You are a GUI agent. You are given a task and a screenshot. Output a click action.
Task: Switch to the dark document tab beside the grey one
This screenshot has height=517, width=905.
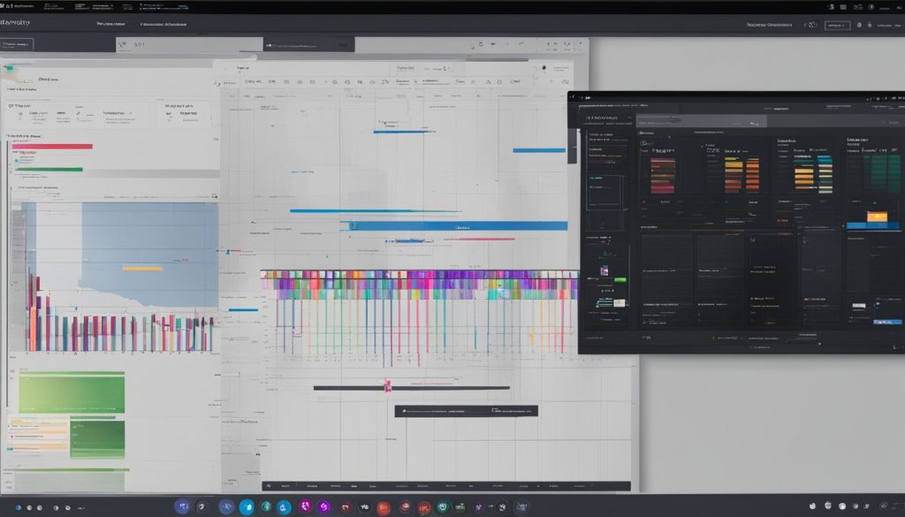coord(308,44)
